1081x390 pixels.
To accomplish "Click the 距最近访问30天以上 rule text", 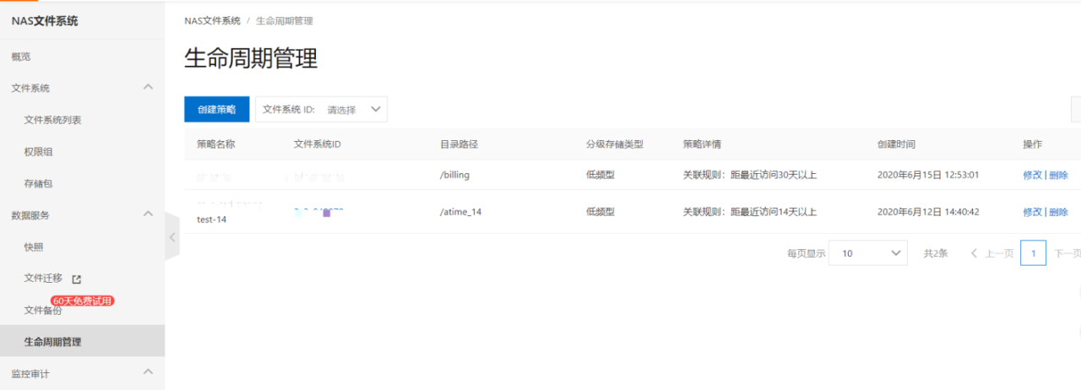I will pyautogui.click(x=773, y=175).
